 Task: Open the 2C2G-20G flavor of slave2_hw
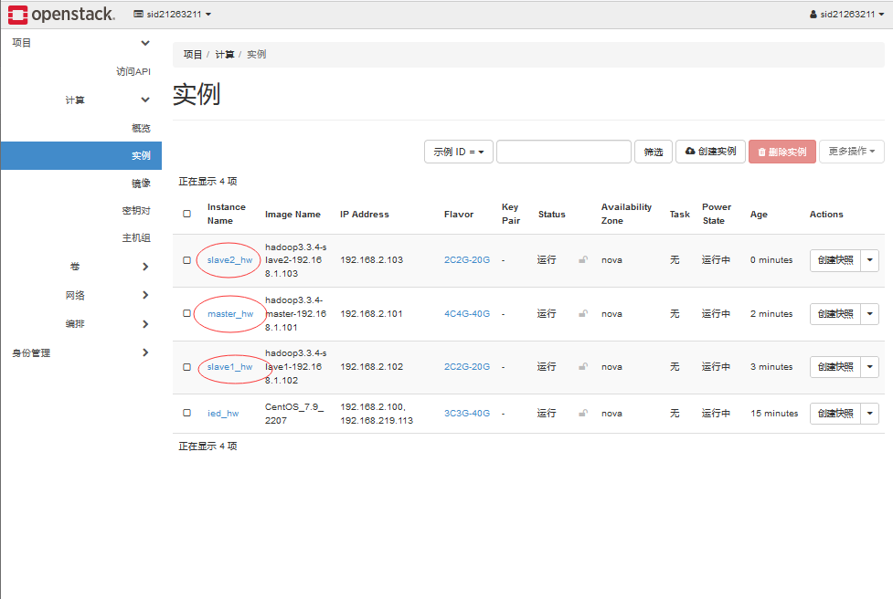(x=466, y=260)
